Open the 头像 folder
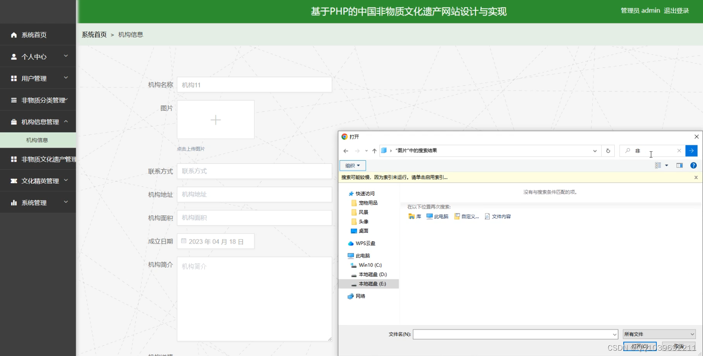This screenshot has height=356, width=703. 363,222
